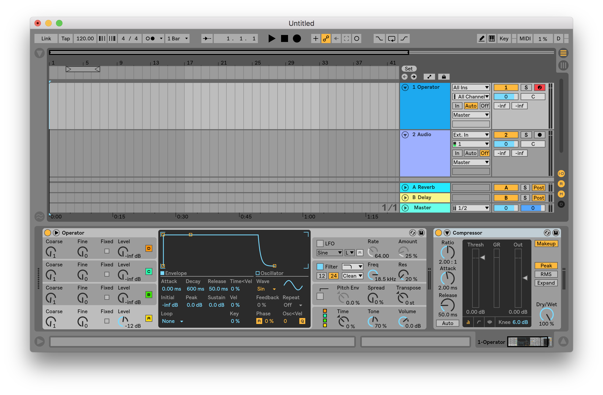Click the Save Preset icon on Compressor
603x395 pixels.
tap(556, 233)
